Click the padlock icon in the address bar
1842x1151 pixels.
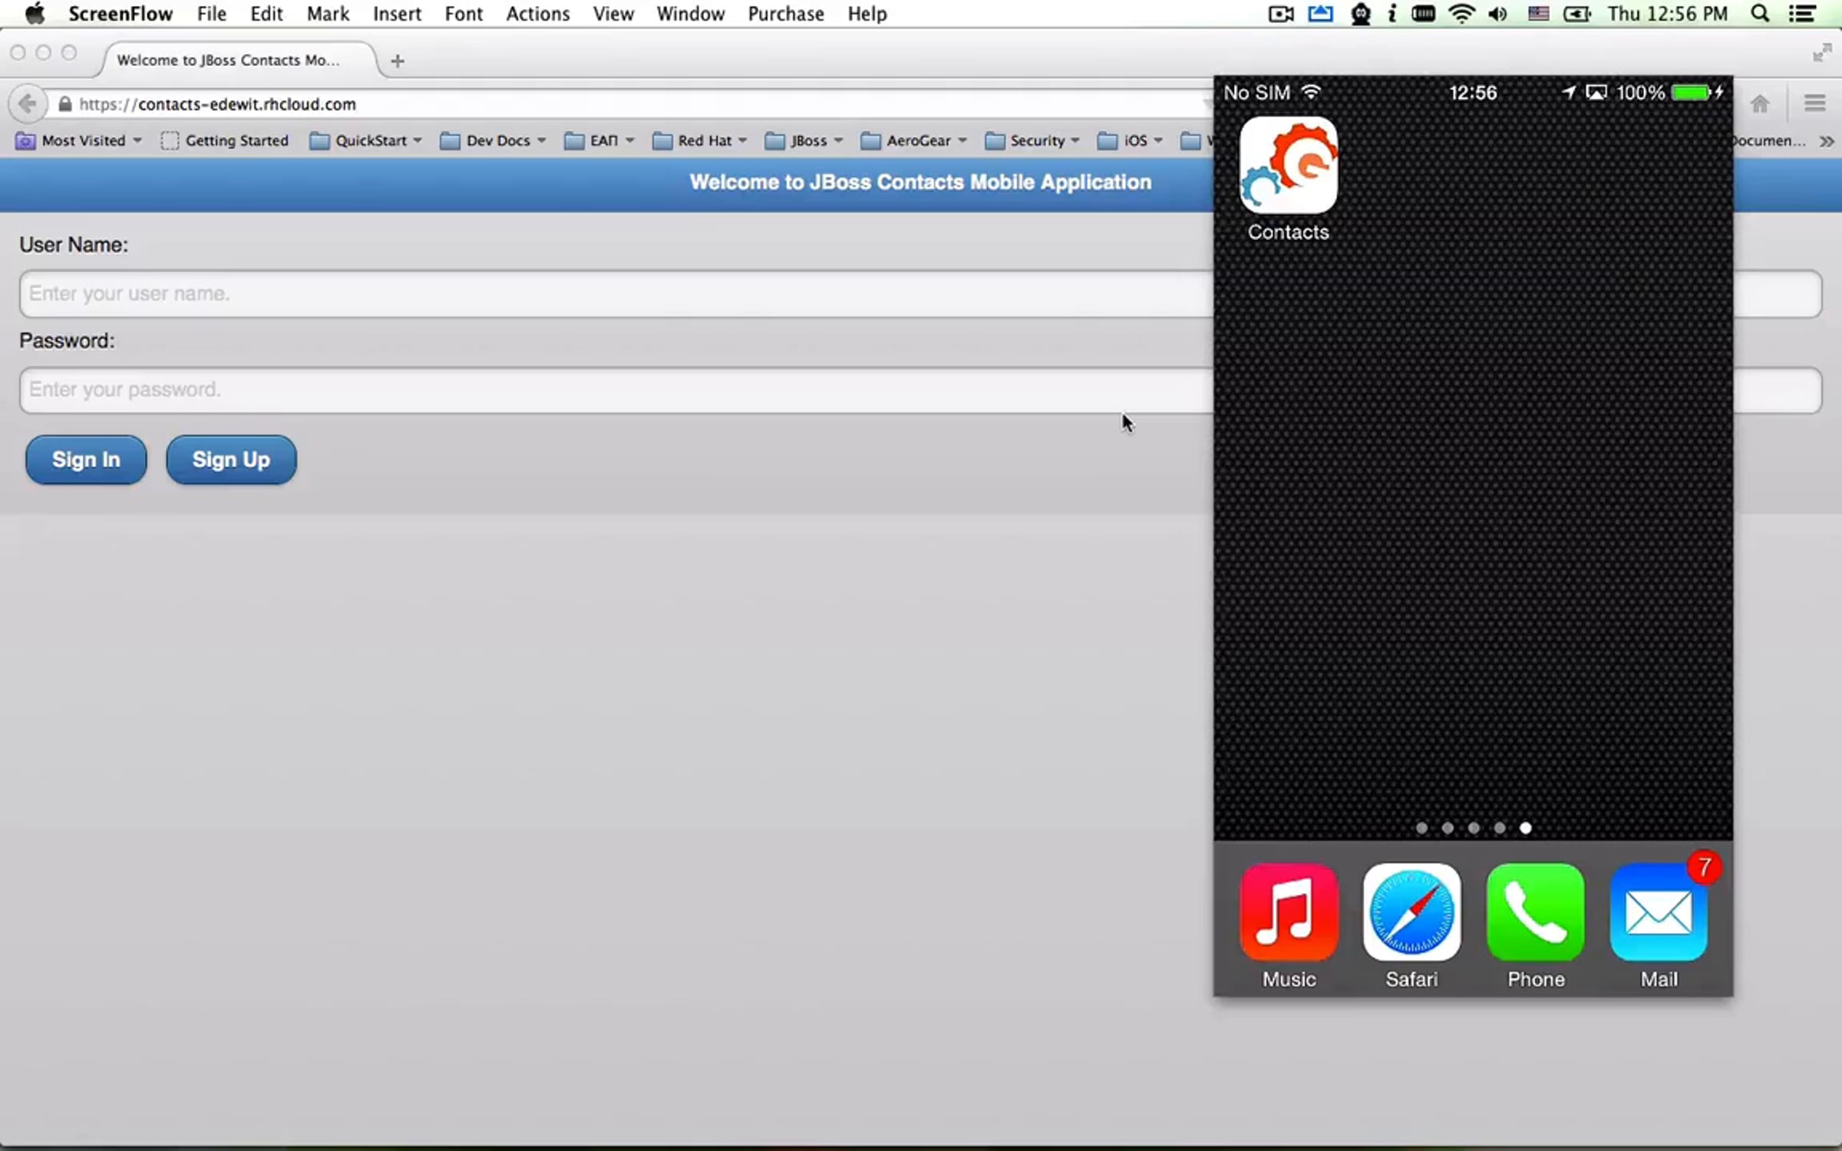coord(65,104)
